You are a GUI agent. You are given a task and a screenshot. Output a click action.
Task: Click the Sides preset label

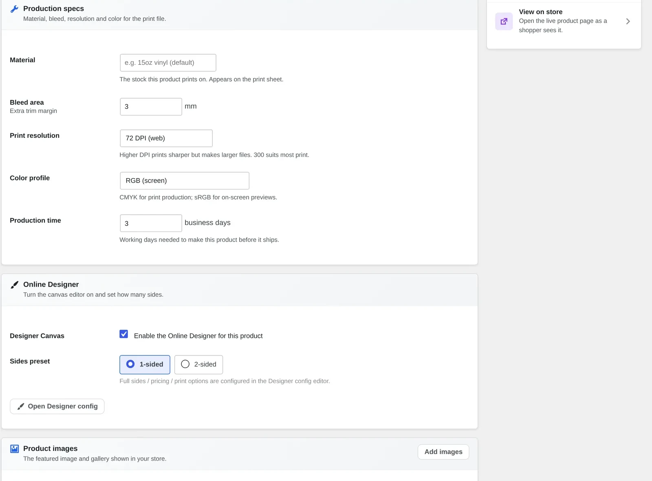pos(30,361)
